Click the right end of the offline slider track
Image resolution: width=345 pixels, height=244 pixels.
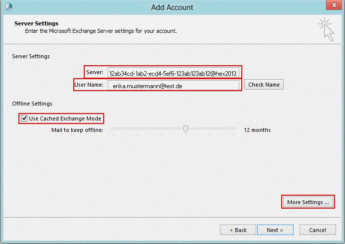coord(234,128)
